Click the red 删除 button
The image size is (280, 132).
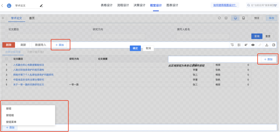click(9, 45)
